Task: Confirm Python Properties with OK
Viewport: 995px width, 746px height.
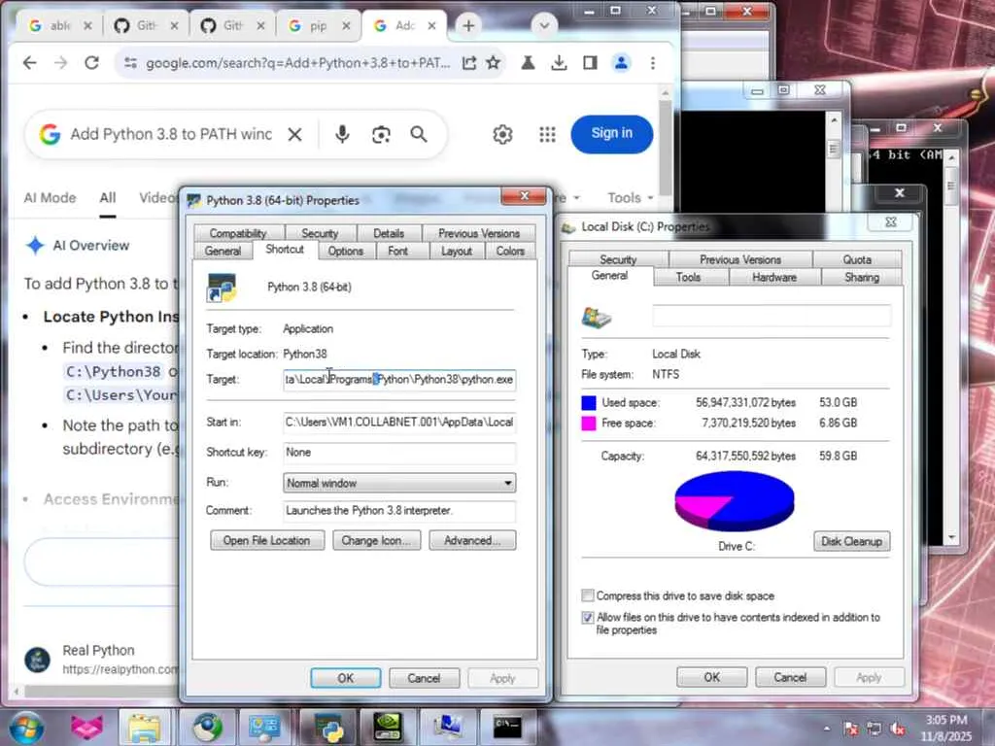Action: point(346,678)
